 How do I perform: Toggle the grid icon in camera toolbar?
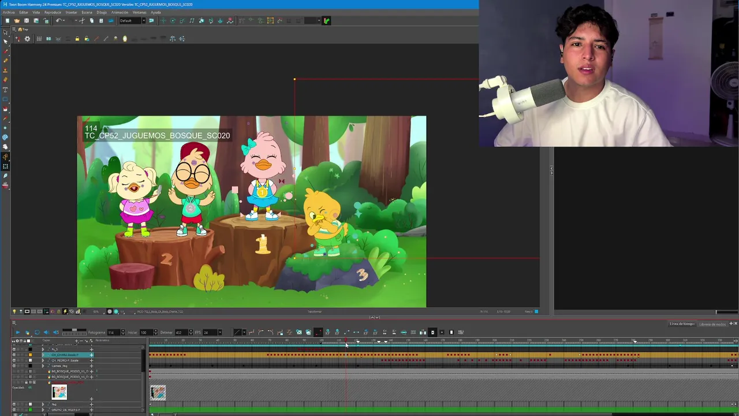coord(39,39)
